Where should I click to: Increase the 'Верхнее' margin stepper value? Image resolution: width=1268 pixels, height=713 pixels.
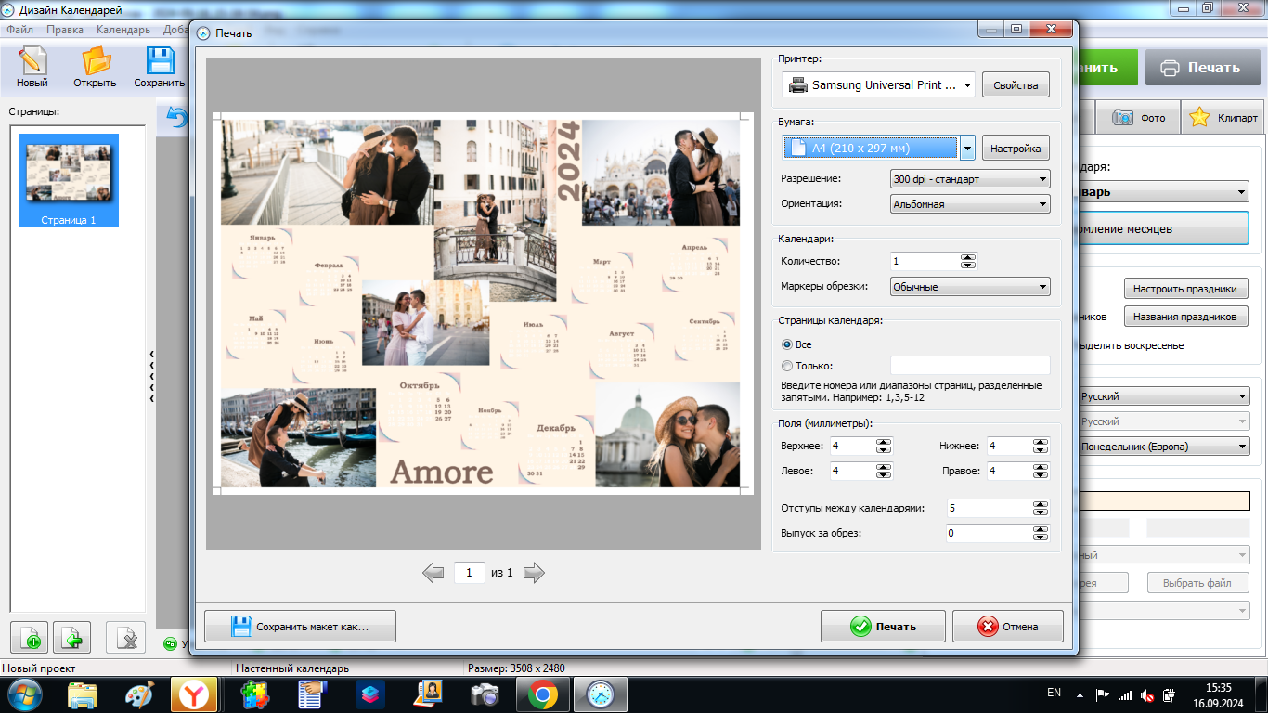click(883, 442)
